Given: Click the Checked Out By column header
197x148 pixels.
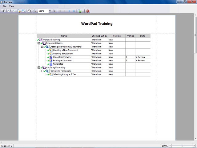Looking at the screenshot, I should (99, 36).
